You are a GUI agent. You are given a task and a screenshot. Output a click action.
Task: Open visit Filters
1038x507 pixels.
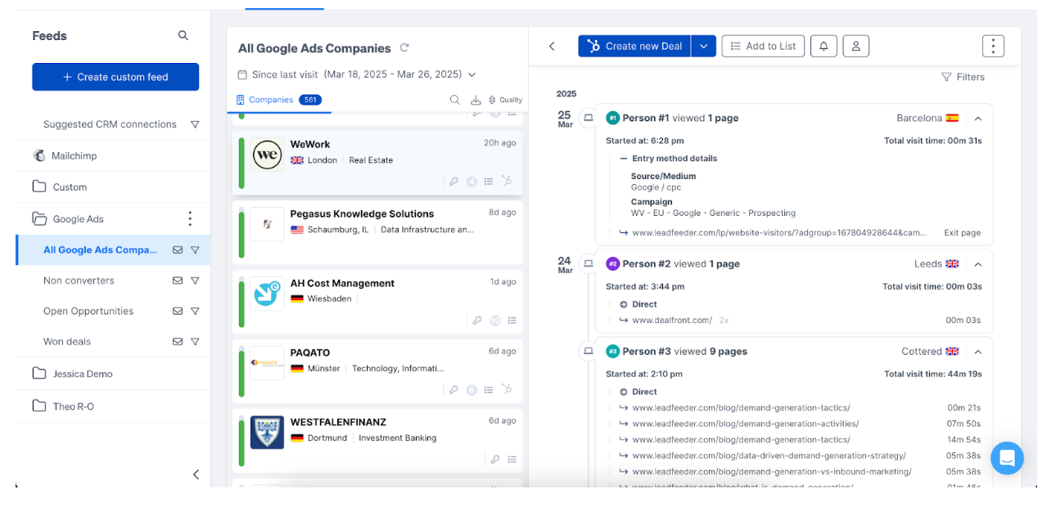[x=964, y=77]
